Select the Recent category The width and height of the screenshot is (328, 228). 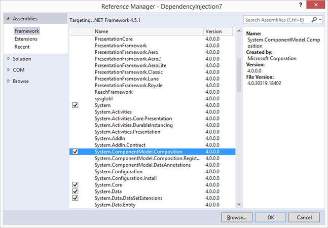(22, 47)
